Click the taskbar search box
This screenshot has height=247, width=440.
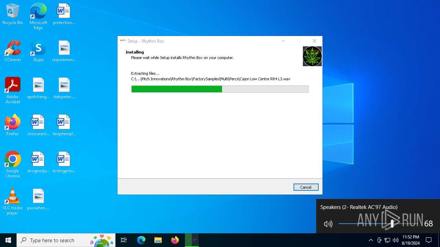[x=66, y=240]
